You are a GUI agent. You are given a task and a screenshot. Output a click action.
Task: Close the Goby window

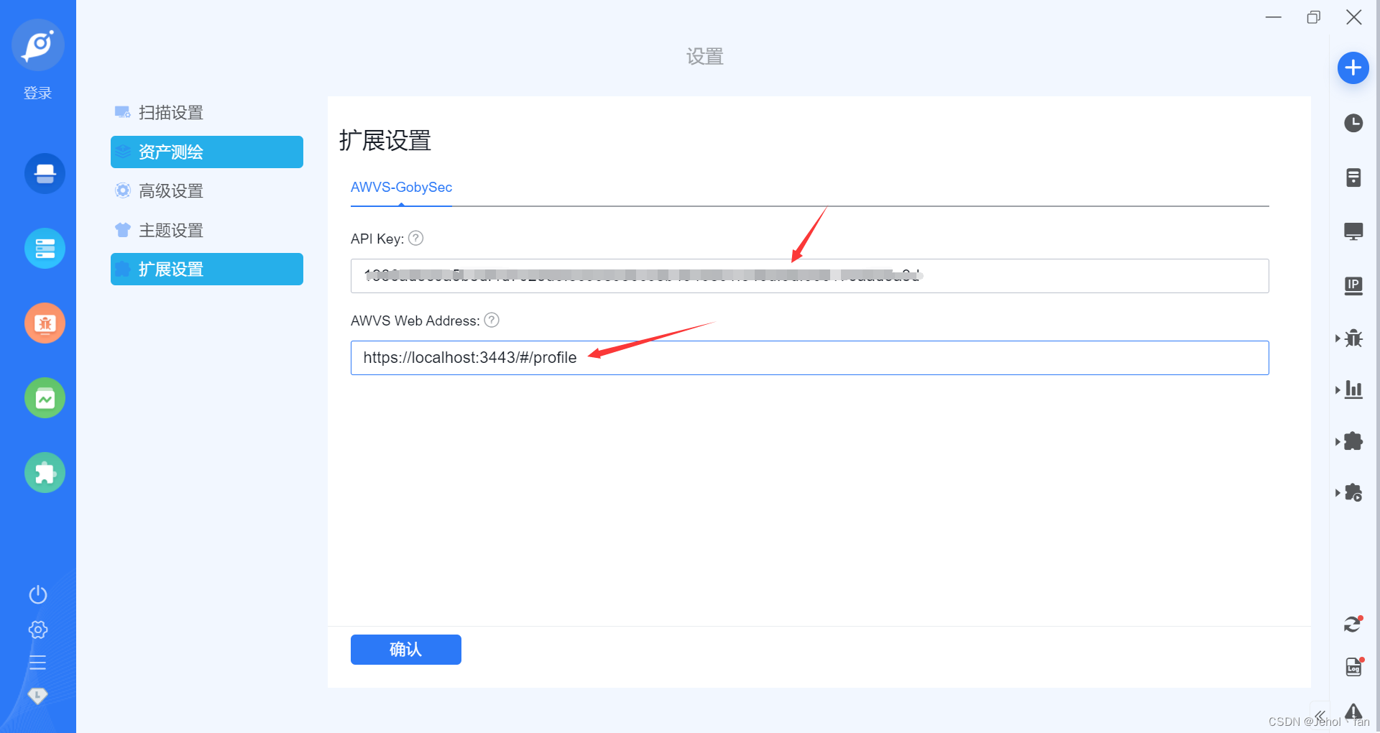click(x=1354, y=17)
